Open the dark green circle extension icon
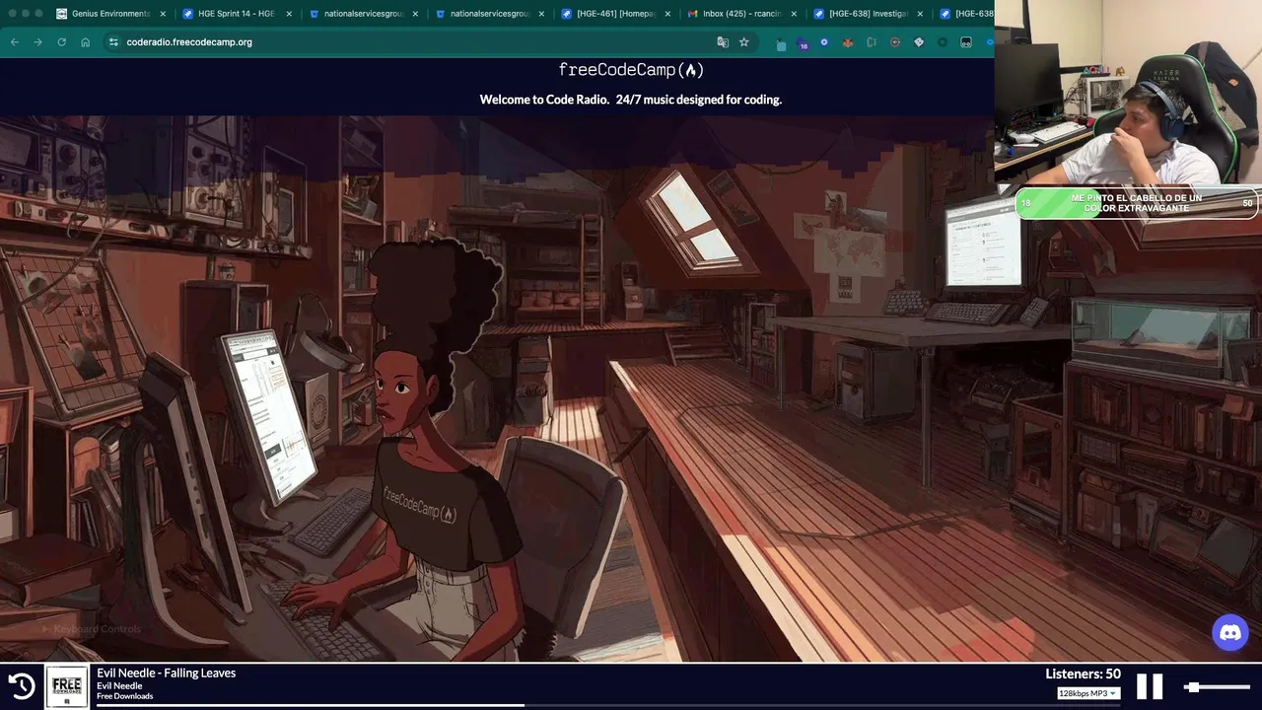Screen dimensions: 1262x710 [943, 42]
